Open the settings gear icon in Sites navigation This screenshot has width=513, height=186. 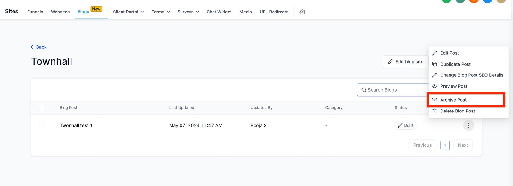pyautogui.click(x=302, y=12)
